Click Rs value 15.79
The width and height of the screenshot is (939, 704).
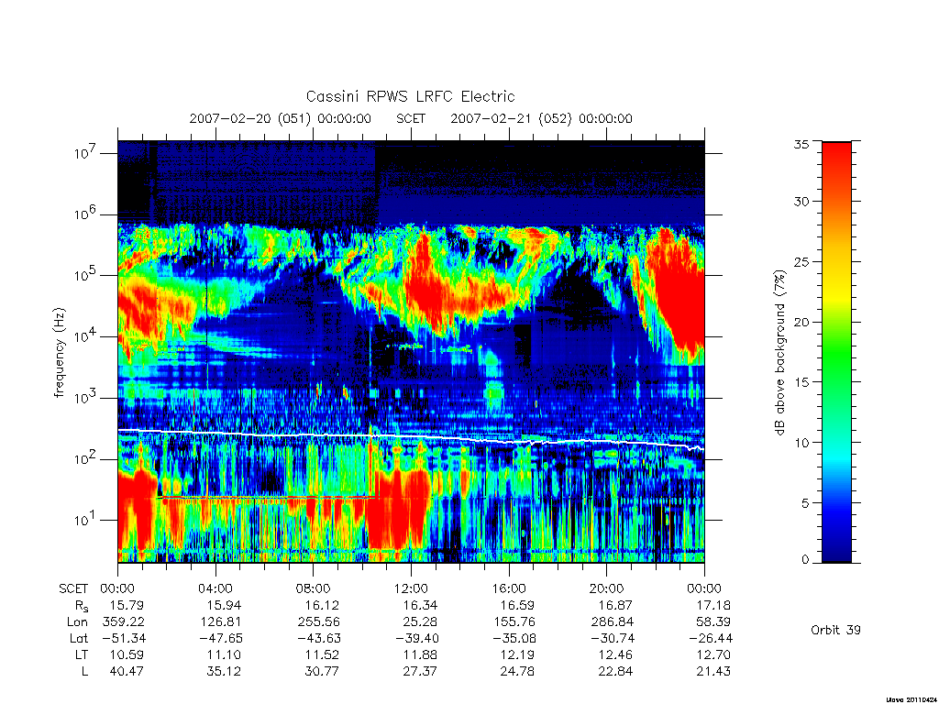127,605
